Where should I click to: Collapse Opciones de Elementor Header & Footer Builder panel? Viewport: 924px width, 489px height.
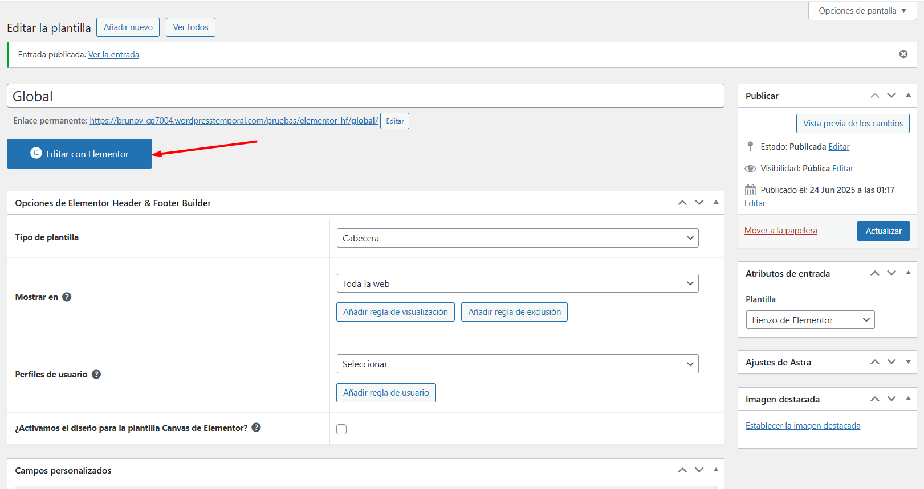716,202
